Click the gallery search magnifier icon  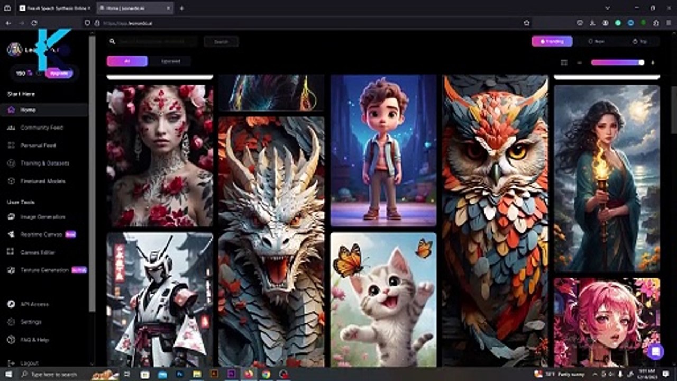[112, 41]
